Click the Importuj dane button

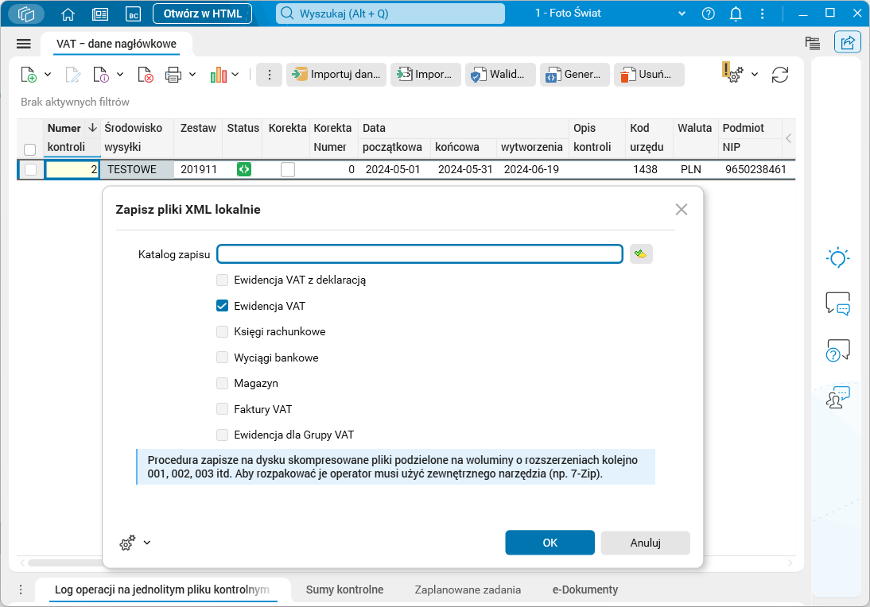(x=336, y=74)
